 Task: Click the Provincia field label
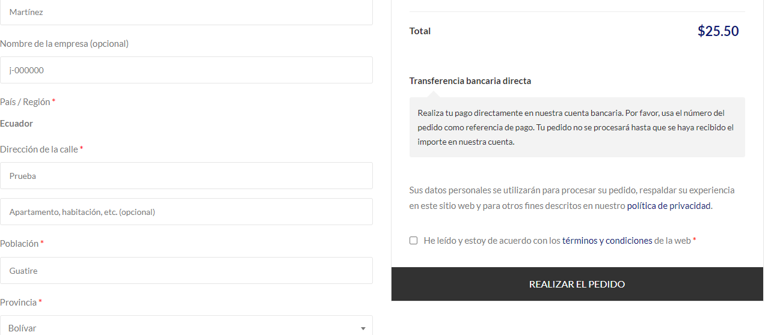coord(19,303)
